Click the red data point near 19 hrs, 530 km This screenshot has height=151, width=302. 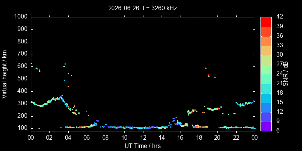[x=208, y=75]
